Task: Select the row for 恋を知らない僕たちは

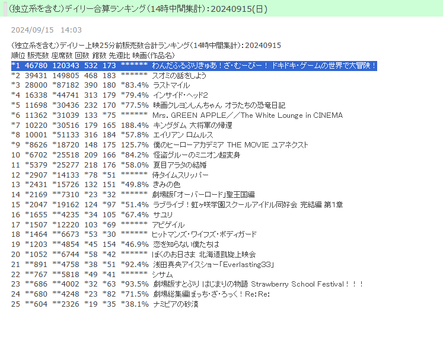Action: tap(115, 244)
